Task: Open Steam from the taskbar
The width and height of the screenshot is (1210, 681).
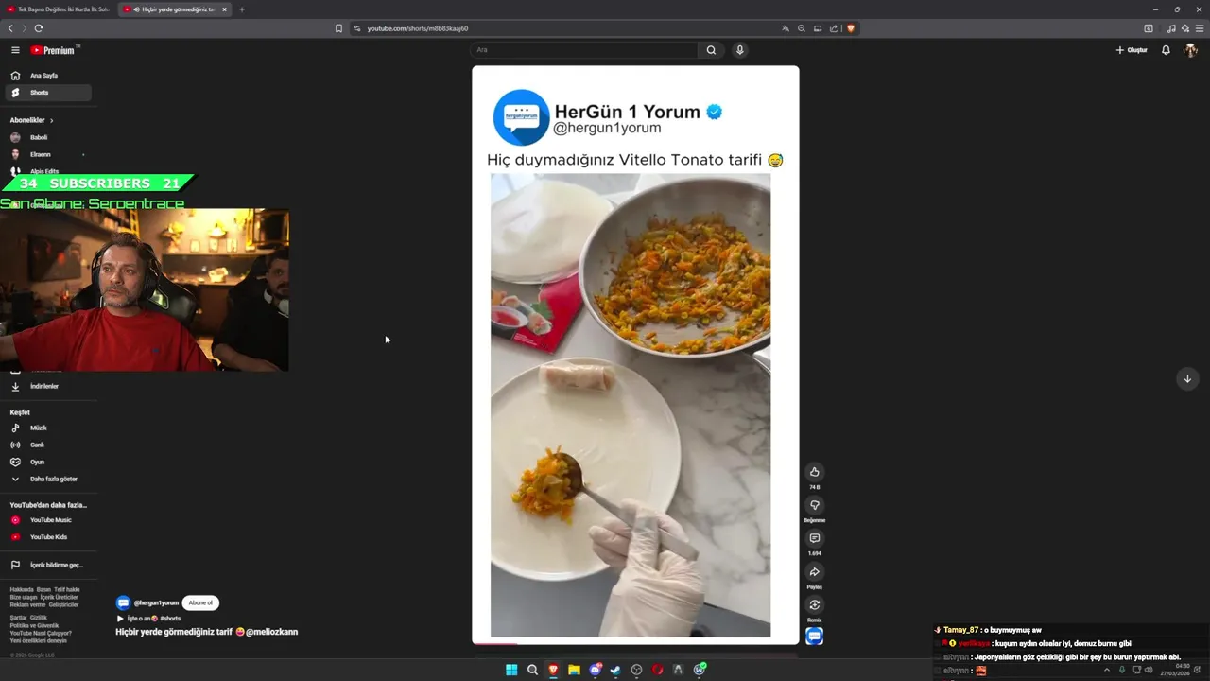Action: pyautogui.click(x=615, y=670)
